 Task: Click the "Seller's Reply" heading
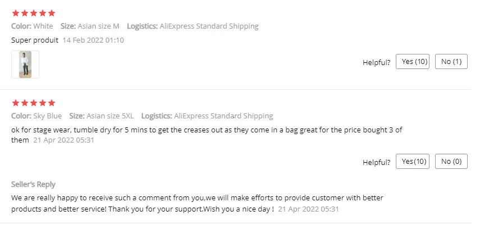(x=33, y=185)
